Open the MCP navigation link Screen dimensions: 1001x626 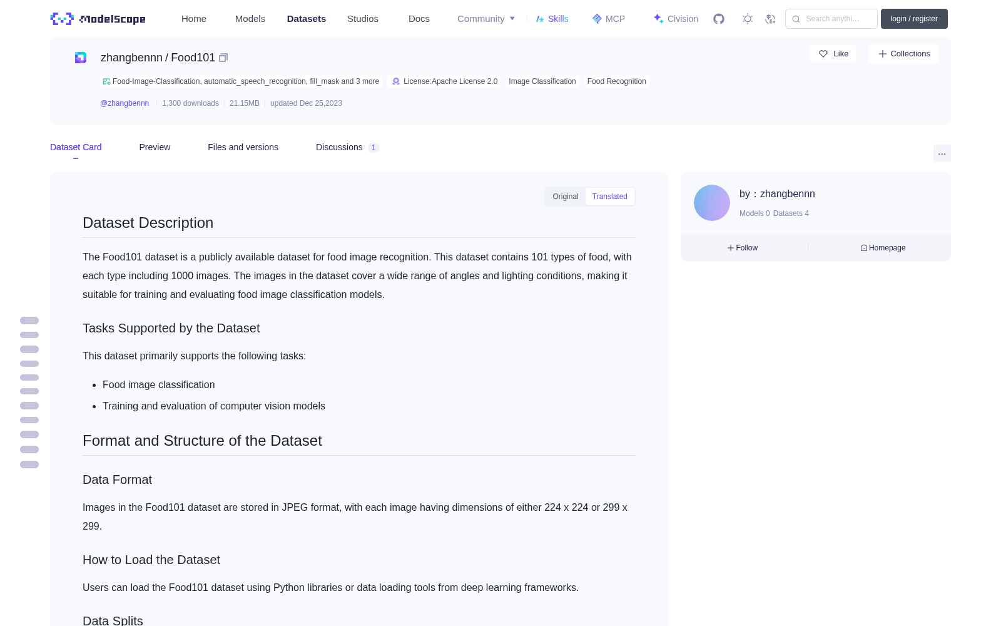coord(609,19)
